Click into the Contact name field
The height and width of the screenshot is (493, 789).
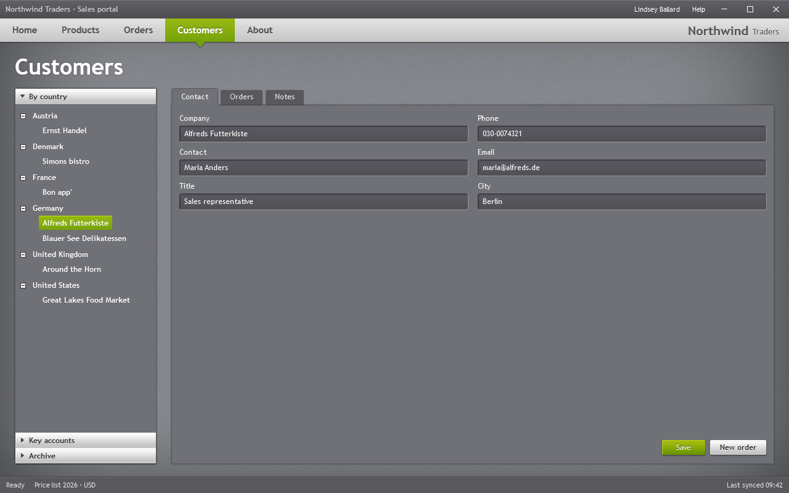pos(324,168)
